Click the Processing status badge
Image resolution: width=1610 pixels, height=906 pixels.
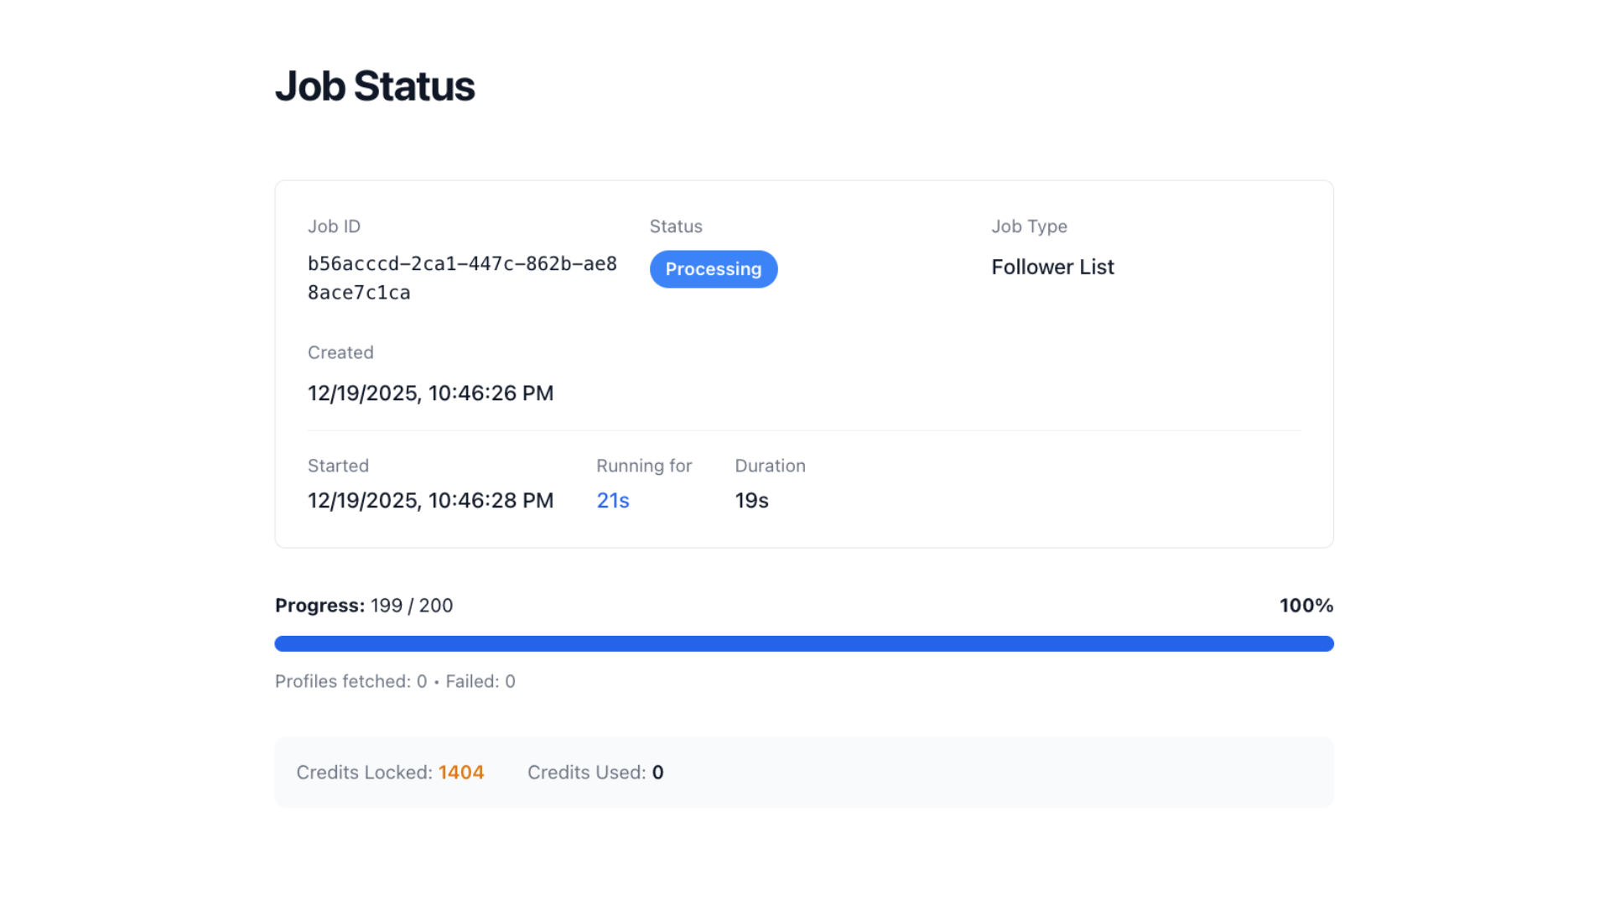click(714, 269)
